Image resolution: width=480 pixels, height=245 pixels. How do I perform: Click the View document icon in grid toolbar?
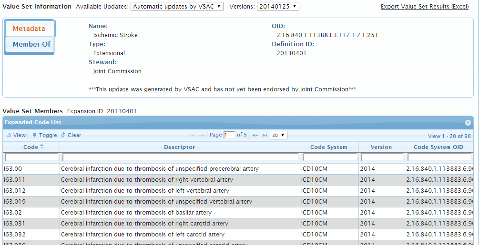[x=9, y=135]
